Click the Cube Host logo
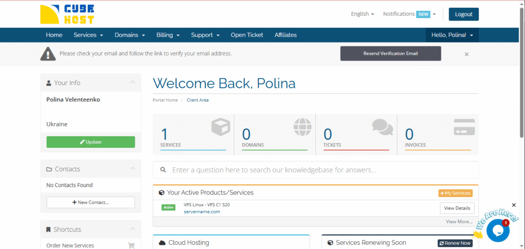Screen dimensions: 525x249 pyautogui.click(x=67, y=14)
